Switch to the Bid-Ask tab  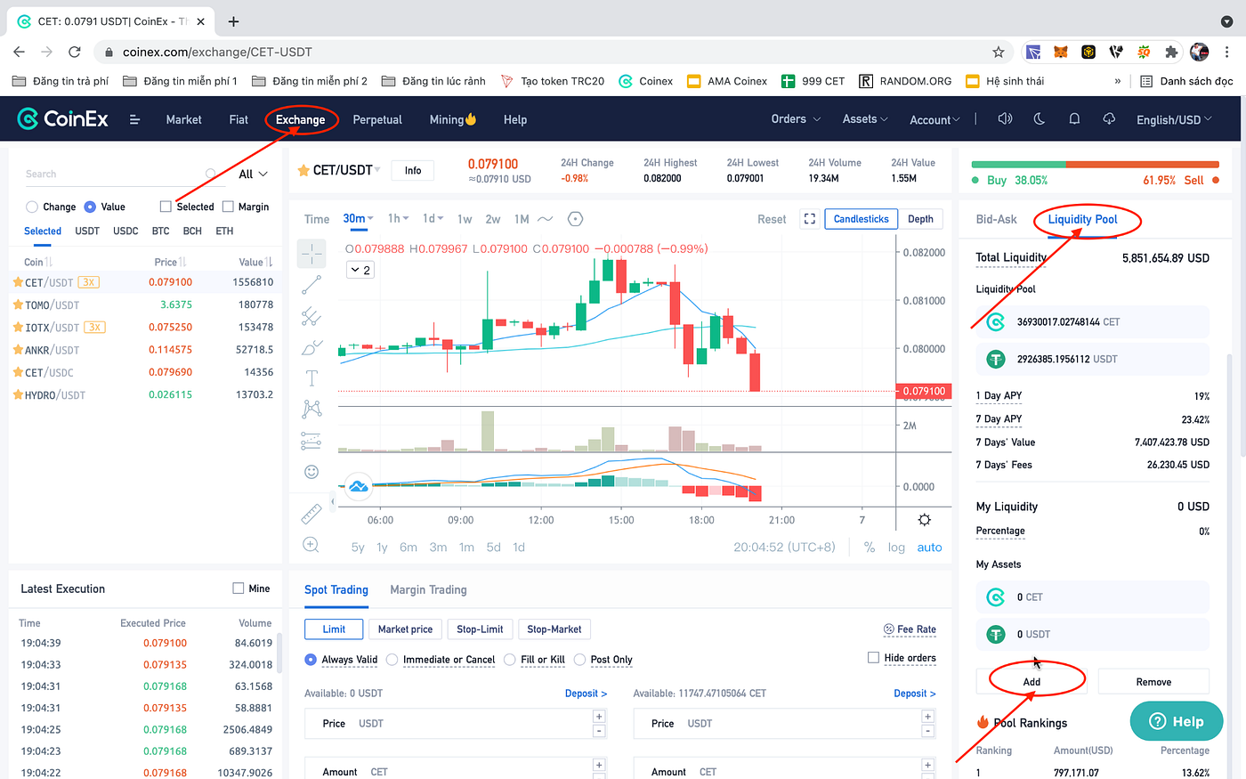[x=996, y=219]
